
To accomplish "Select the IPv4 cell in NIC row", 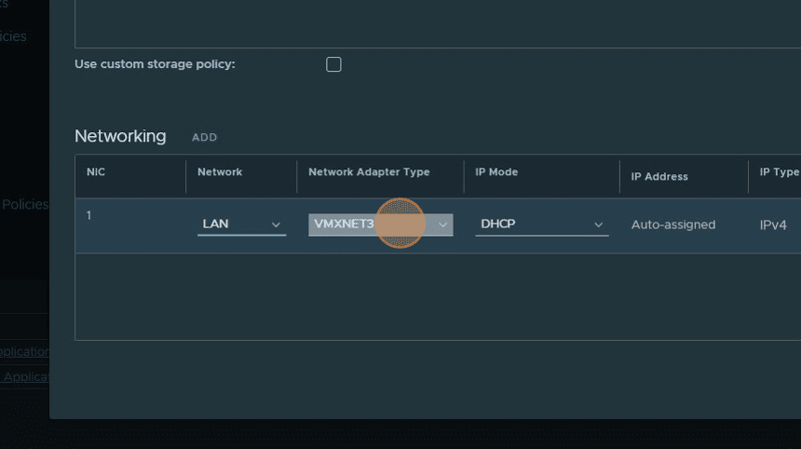I will coord(773,224).
